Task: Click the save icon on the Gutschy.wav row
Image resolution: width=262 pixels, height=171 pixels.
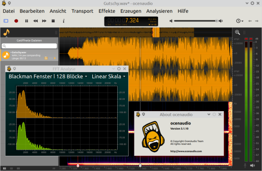Action: tap(46, 58)
